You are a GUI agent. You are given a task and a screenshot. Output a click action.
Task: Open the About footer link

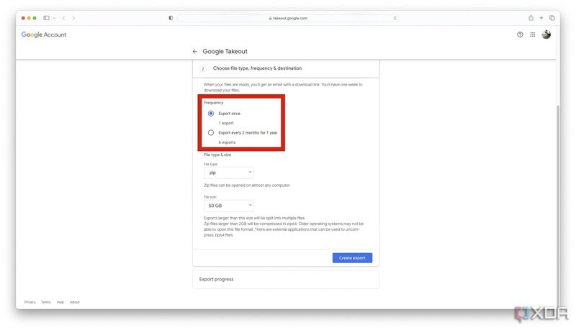(x=75, y=302)
